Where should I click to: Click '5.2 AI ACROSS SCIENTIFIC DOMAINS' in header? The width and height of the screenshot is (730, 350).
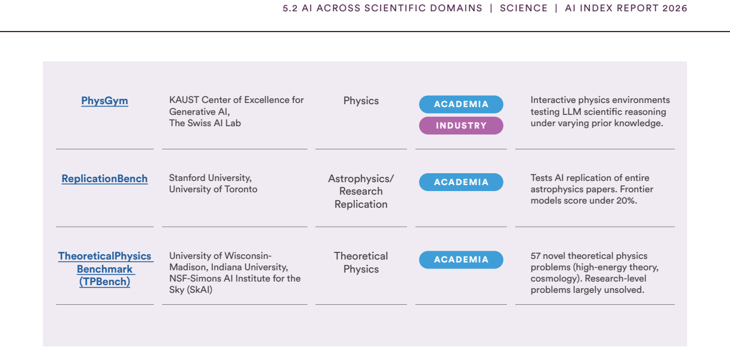[382, 8]
